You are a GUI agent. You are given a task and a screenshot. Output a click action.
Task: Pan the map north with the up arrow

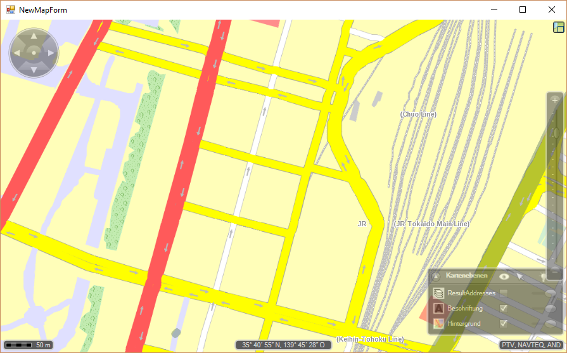click(34, 35)
